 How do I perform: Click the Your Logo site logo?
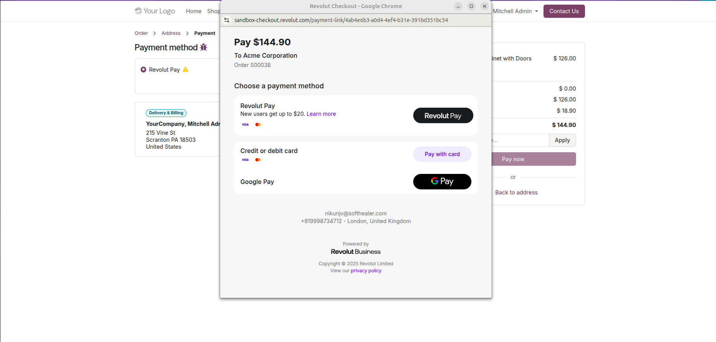(x=155, y=11)
